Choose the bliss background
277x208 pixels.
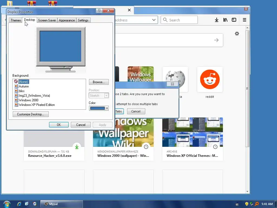(x=22, y=91)
